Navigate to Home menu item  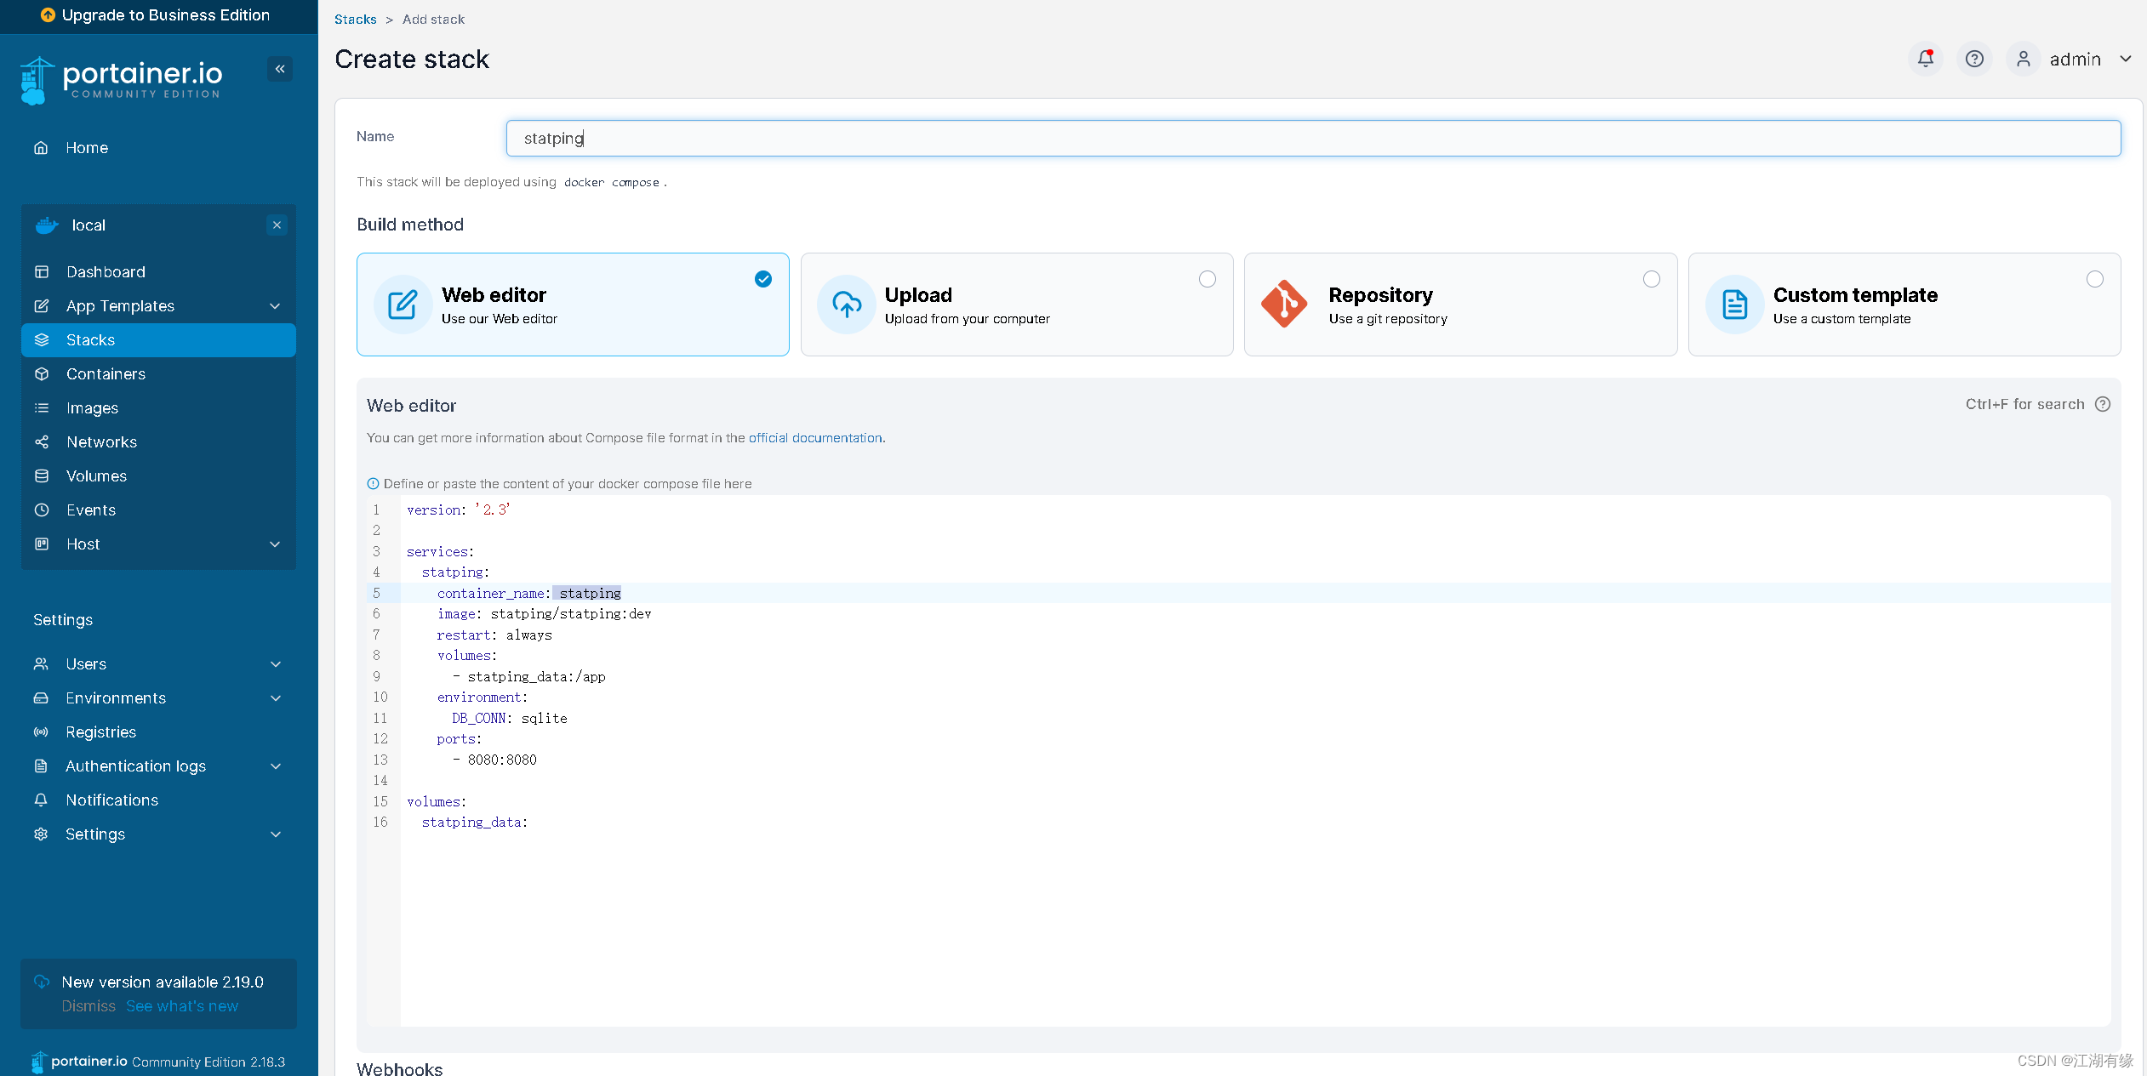(87, 147)
